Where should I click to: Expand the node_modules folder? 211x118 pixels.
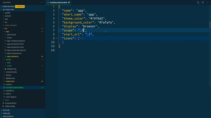11,25
